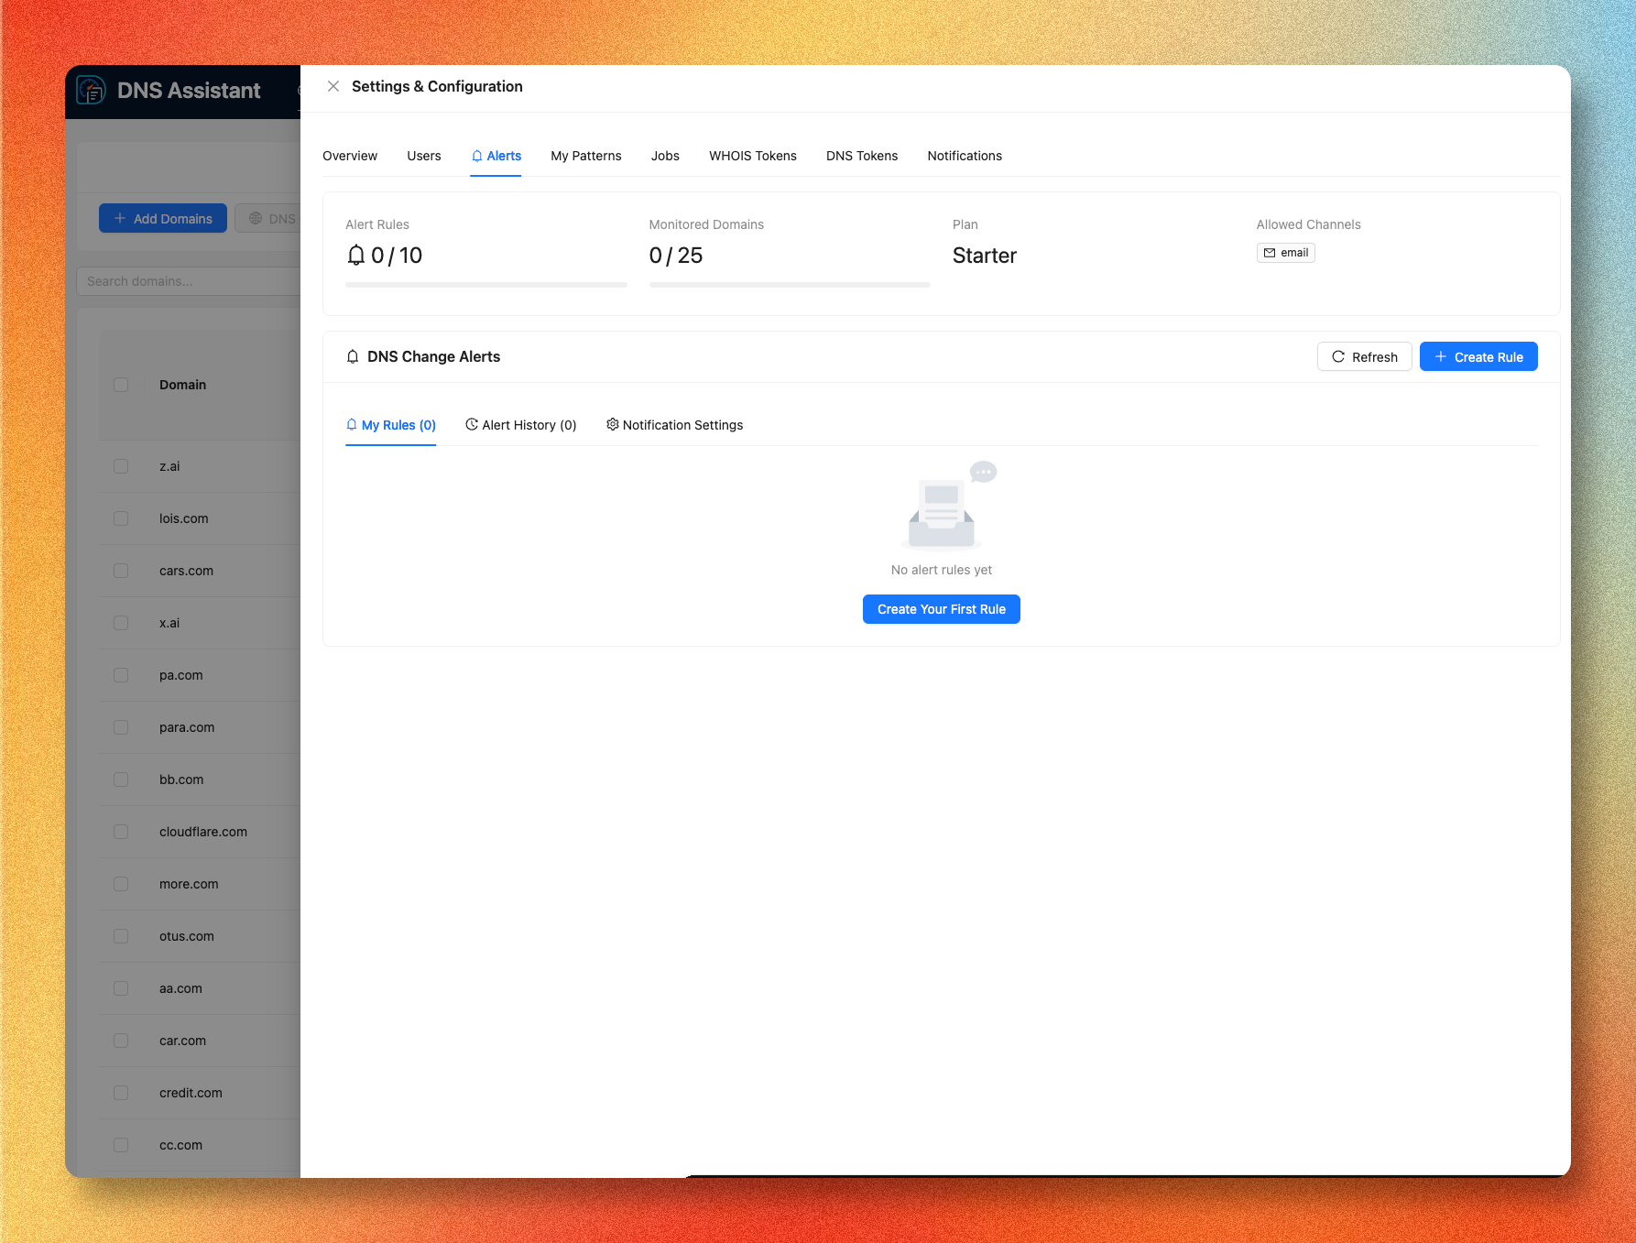
Task: Click the Search domains input field
Action: click(x=183, y=281)
